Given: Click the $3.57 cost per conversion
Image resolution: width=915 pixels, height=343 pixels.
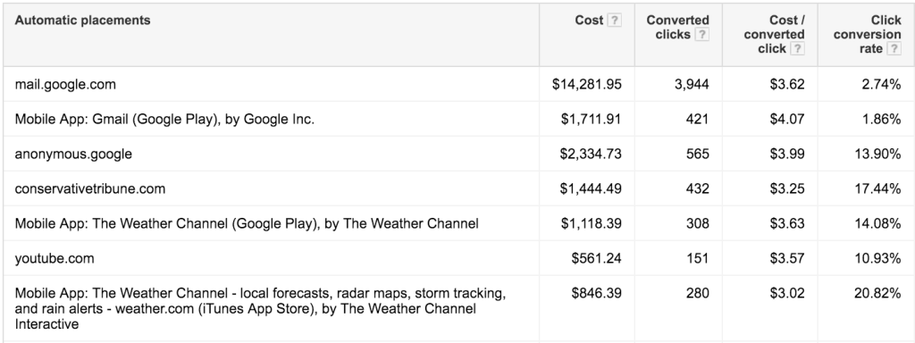Looking at the screenshot, I should [786, 258].
